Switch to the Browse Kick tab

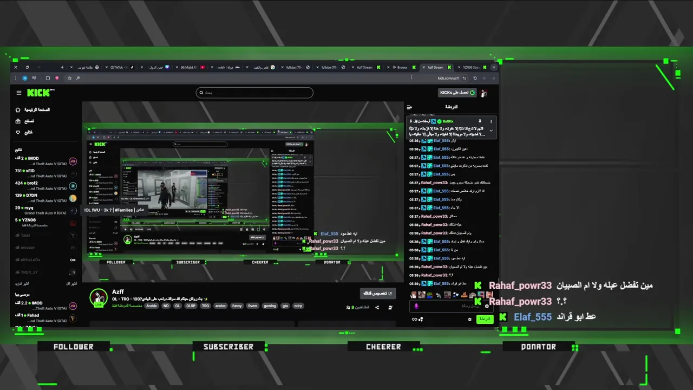tap(402, 67)
